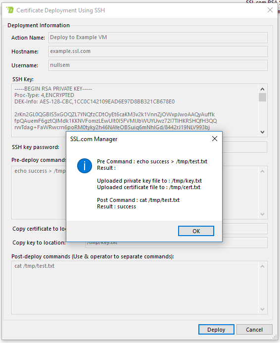This screenshot has height=343, width=280.
Task: Close the SSL.com Manager dialog
Action: tap(215, 139)
